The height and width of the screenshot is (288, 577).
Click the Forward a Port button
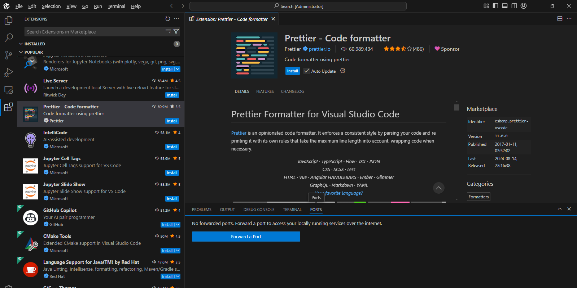(246, 237)
